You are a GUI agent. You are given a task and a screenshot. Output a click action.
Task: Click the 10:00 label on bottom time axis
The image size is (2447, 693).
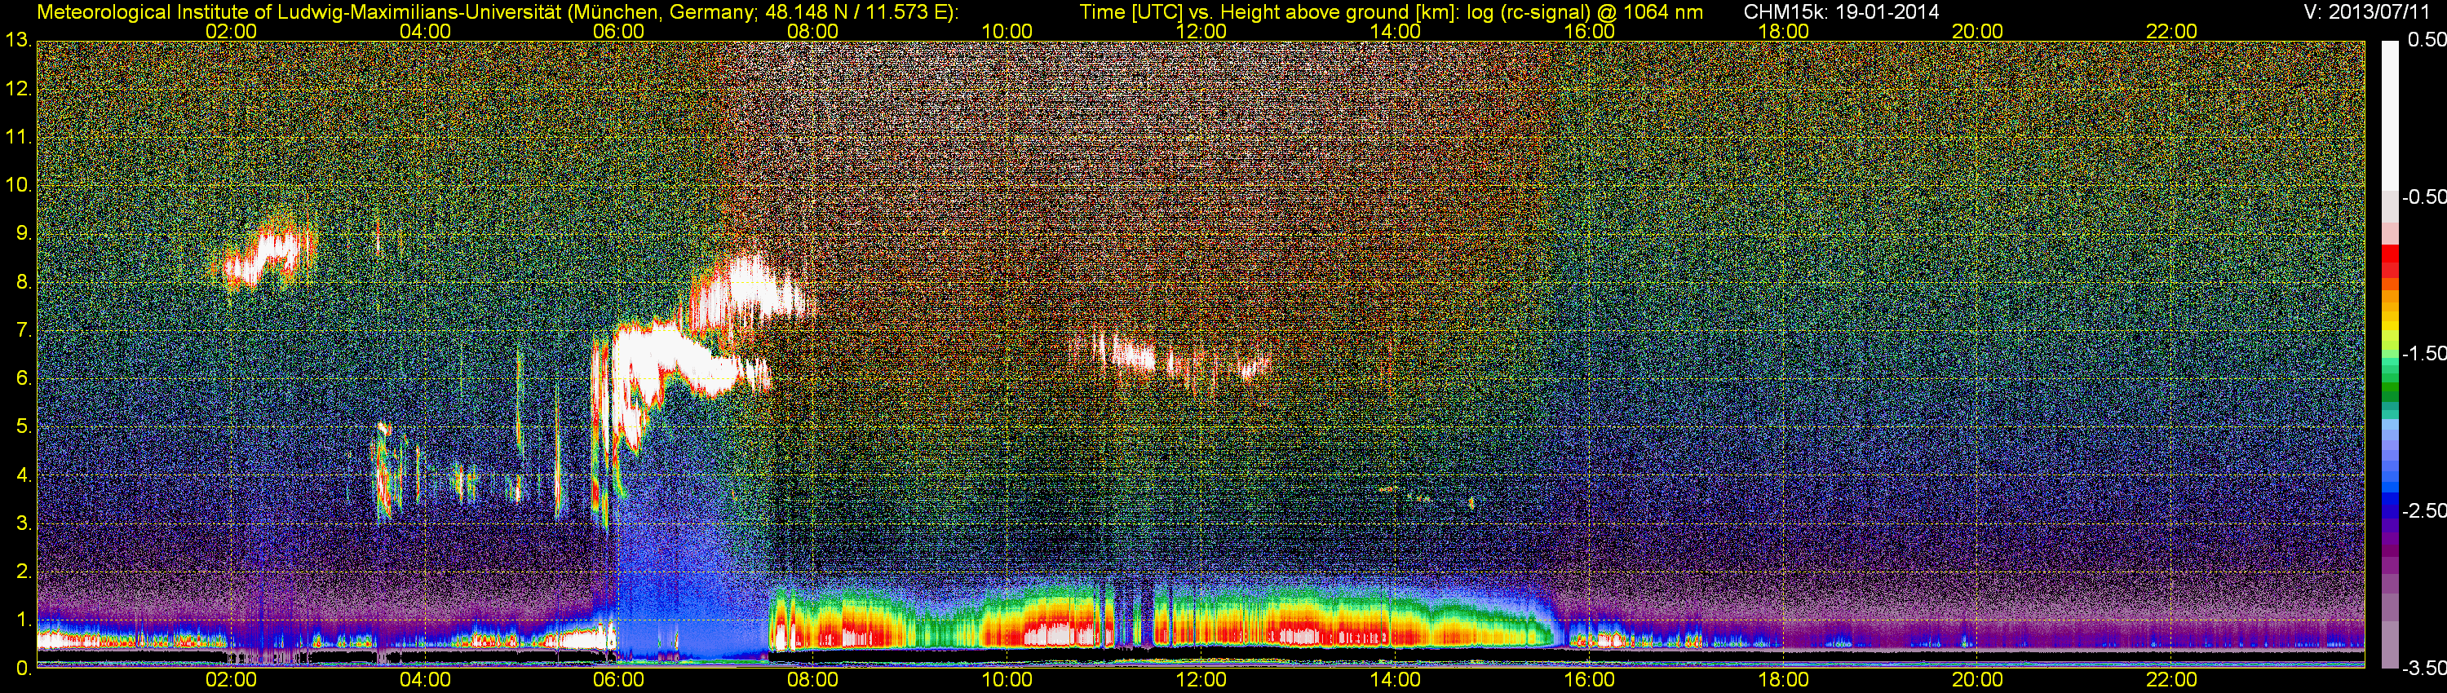(x=1007, y=680)
